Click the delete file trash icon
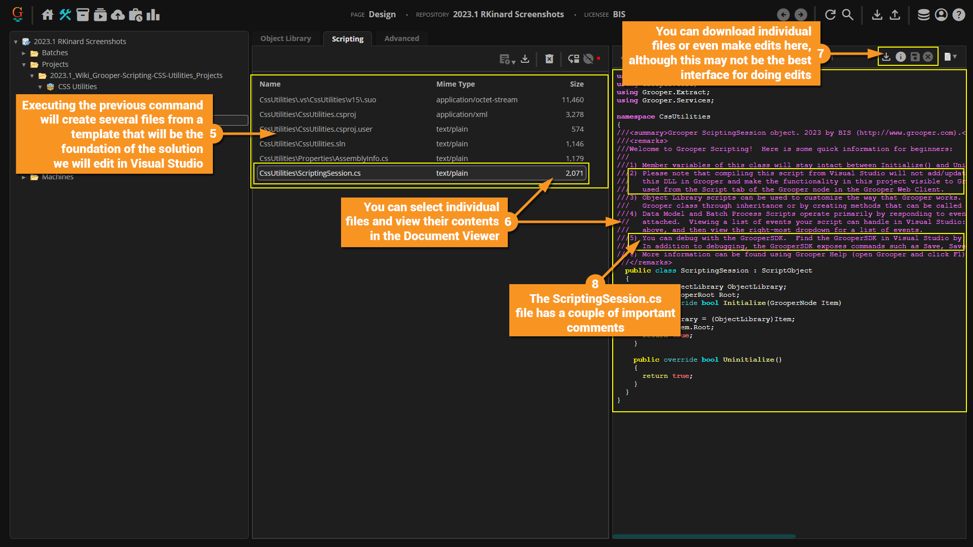 549,59
